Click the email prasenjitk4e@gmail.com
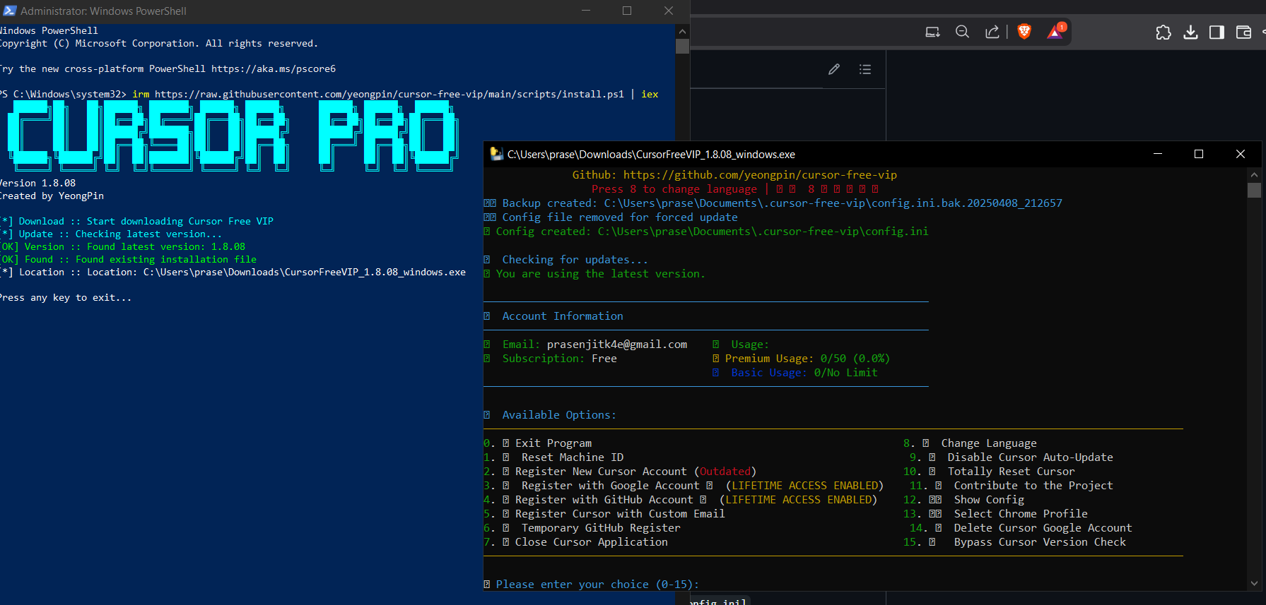Image resolution: width=1266 pixels, height=605 pixels. tap(617, 345)
